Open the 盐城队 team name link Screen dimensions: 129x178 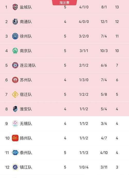pyautogui.click(x=26, y=7)
